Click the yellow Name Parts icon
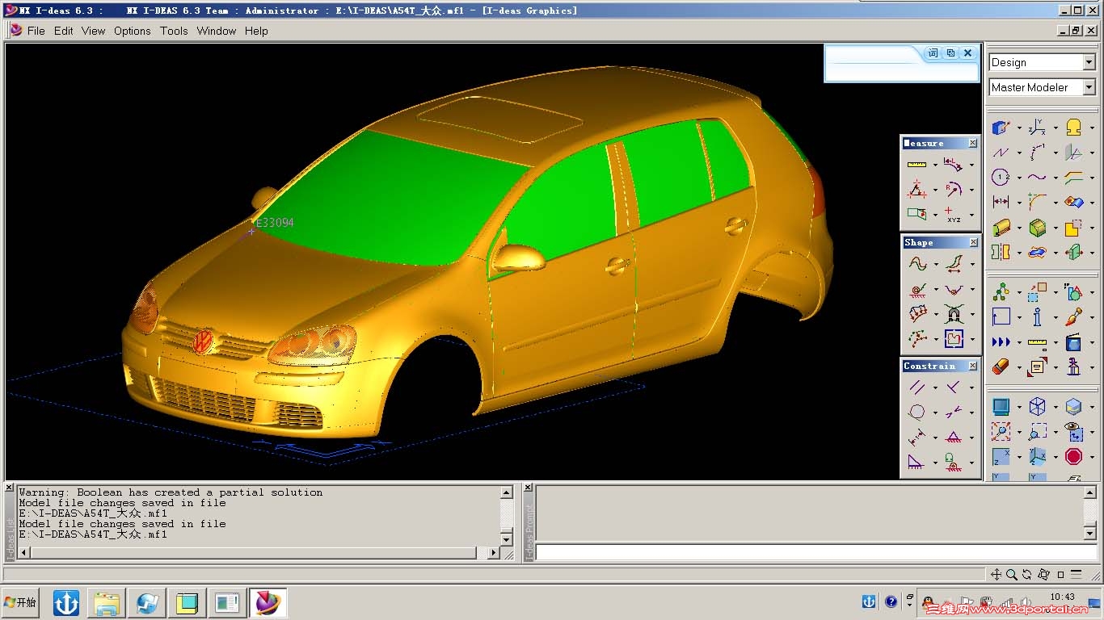Viewport: 1104px width, 620px height. 1073,128
